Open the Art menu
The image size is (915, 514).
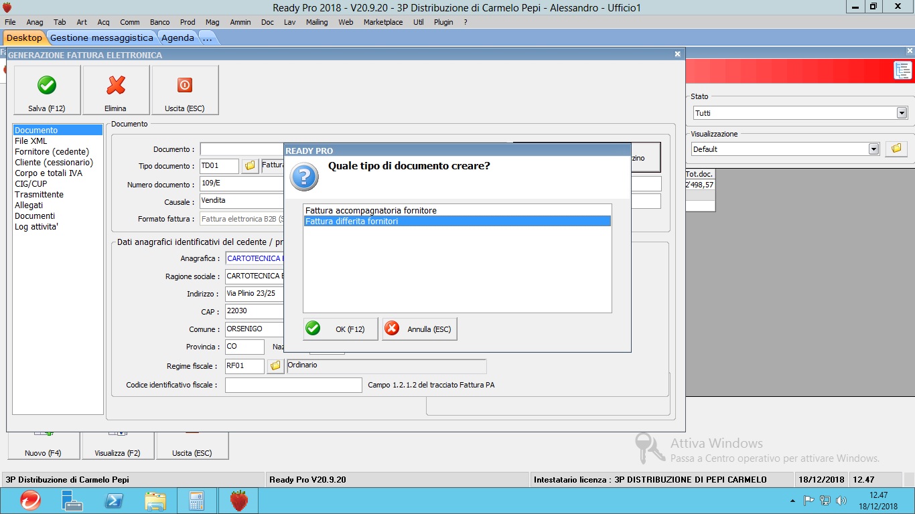pos(82,22)
